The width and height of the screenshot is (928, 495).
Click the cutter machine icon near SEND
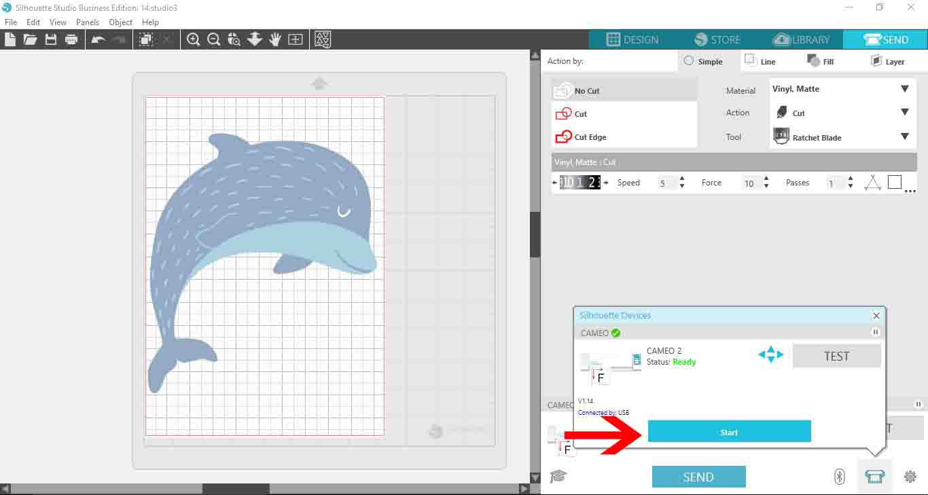tap(875, 476)
